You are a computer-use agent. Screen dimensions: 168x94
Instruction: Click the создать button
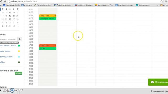click(18, 73)
